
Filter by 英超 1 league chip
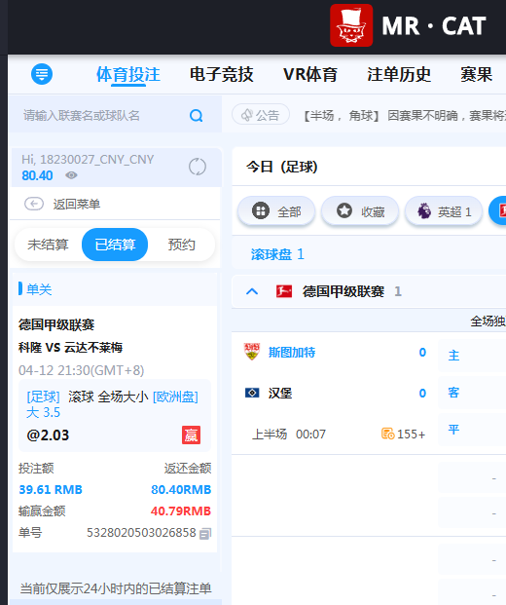(444, 211)
